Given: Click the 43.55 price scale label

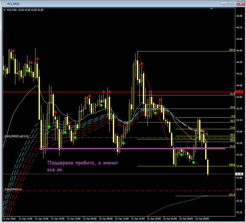Looking at the screenshot, I should click(x=239, y=120).
